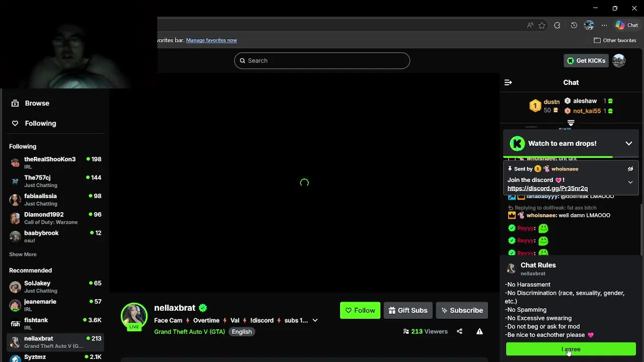Open Diamond1992's Warzone stream
The image size is (644, 362).
tap(55, 218)
